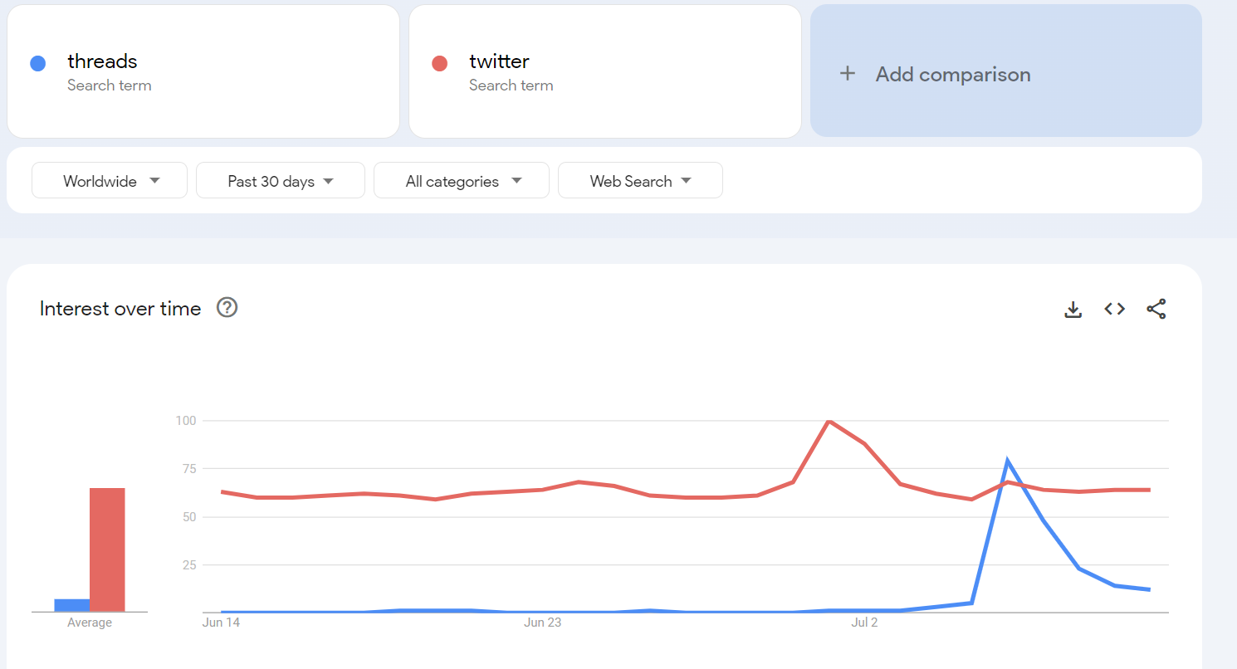Screen dimensions: 1237x669
Task: Click the twitter line peak at 100
Action: 829,421
